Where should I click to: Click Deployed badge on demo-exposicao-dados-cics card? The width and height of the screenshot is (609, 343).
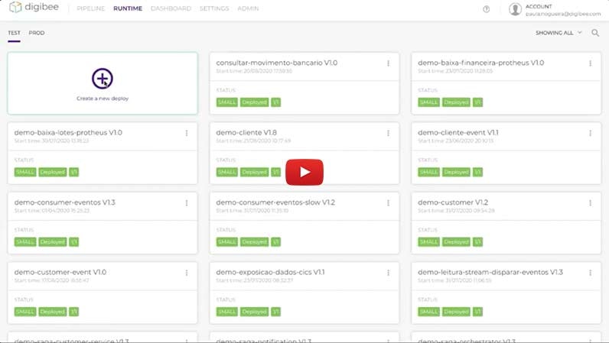click(x=255, y=312)
